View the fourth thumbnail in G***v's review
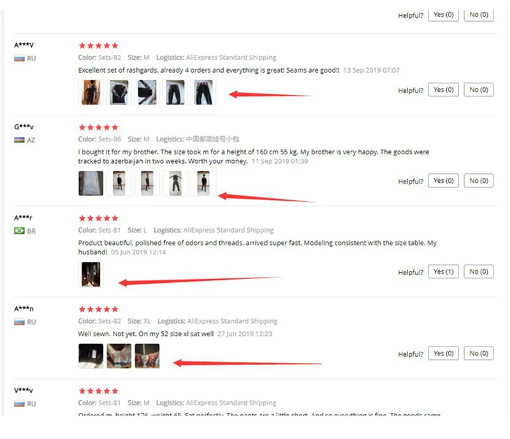The image size is (510, 439). click(x=175, y=184)
